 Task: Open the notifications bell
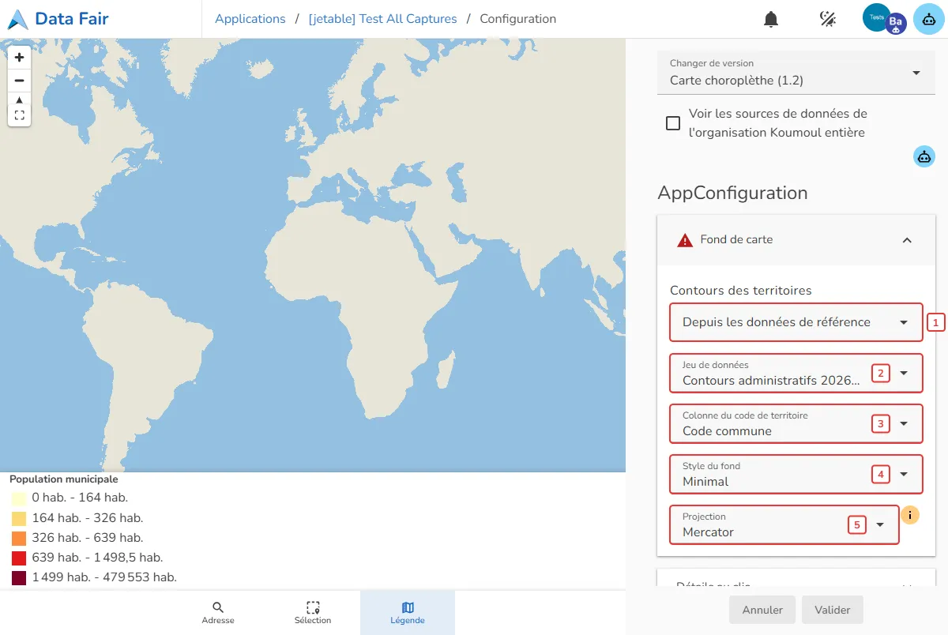771,19
